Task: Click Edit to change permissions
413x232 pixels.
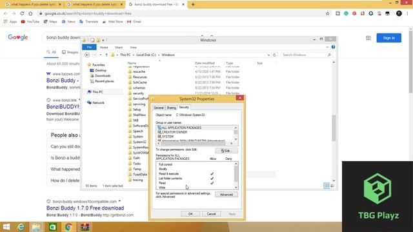Action: tap(227, 151)
